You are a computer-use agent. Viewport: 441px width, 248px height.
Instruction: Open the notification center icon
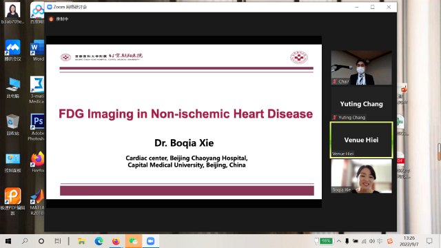pyautogui.click(x=429, y=241)
